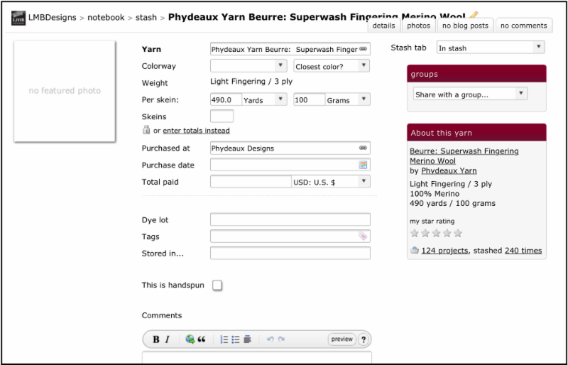Open the Share with a group dropdown

tap(470, 94)
